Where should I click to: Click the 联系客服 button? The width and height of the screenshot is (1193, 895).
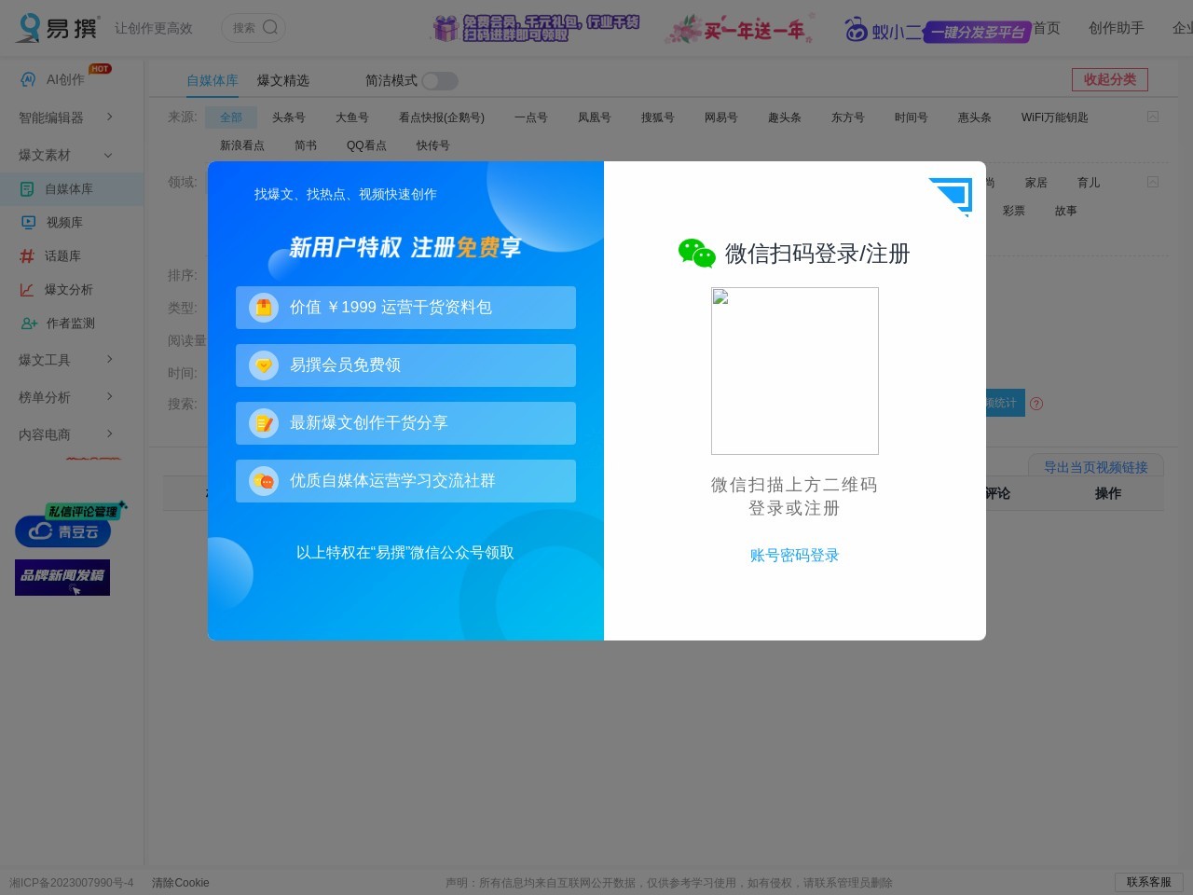tap(1148, 882)
